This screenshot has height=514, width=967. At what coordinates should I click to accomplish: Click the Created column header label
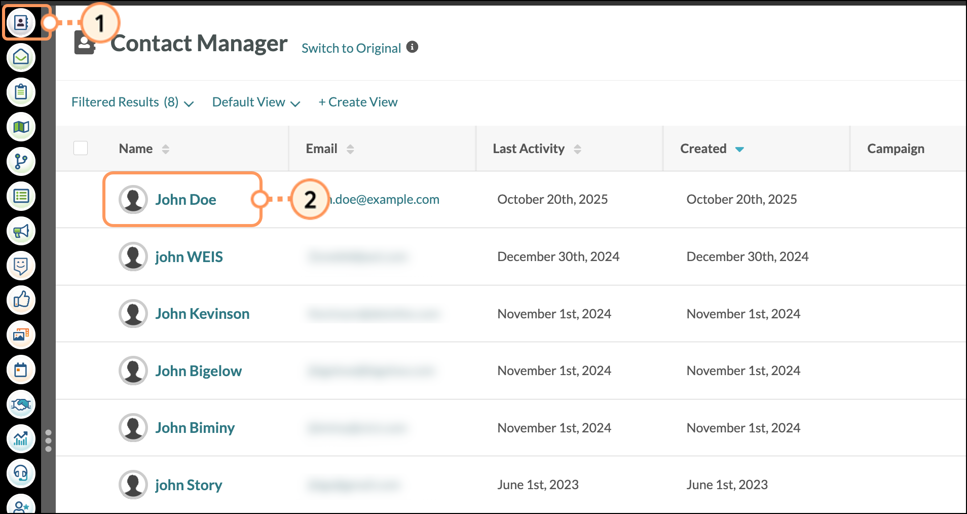[703, 149]
